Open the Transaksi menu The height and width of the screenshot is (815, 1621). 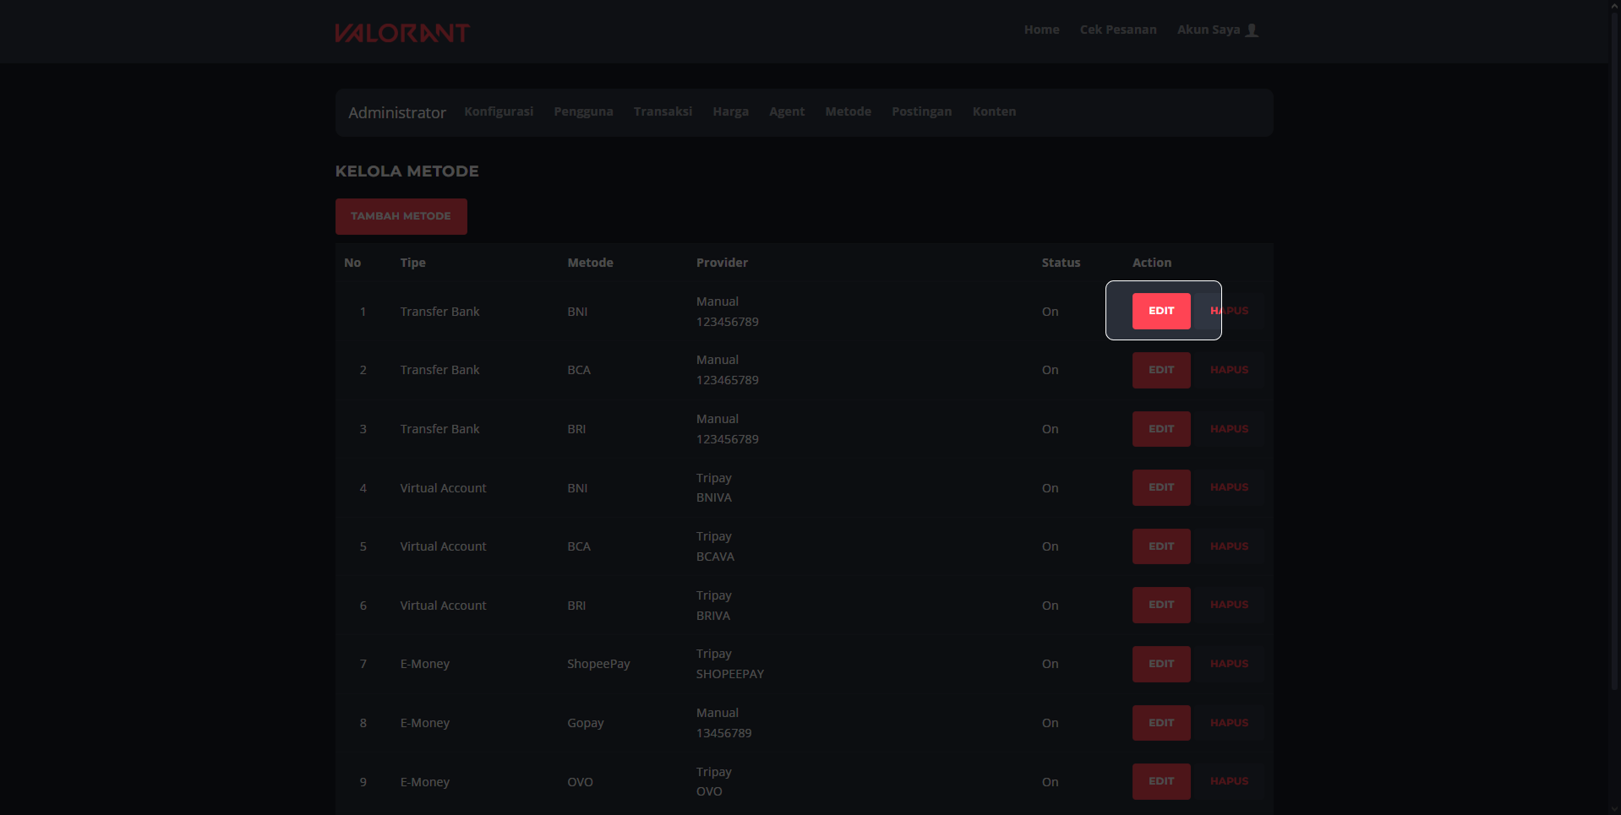pos(663,111)
